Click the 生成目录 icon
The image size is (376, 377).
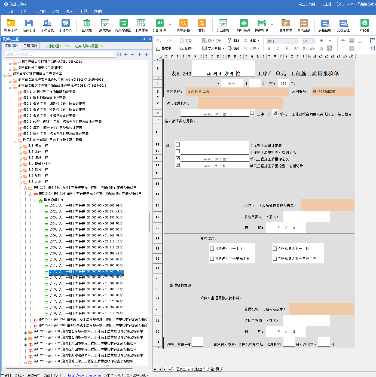(x=304, y=26)
